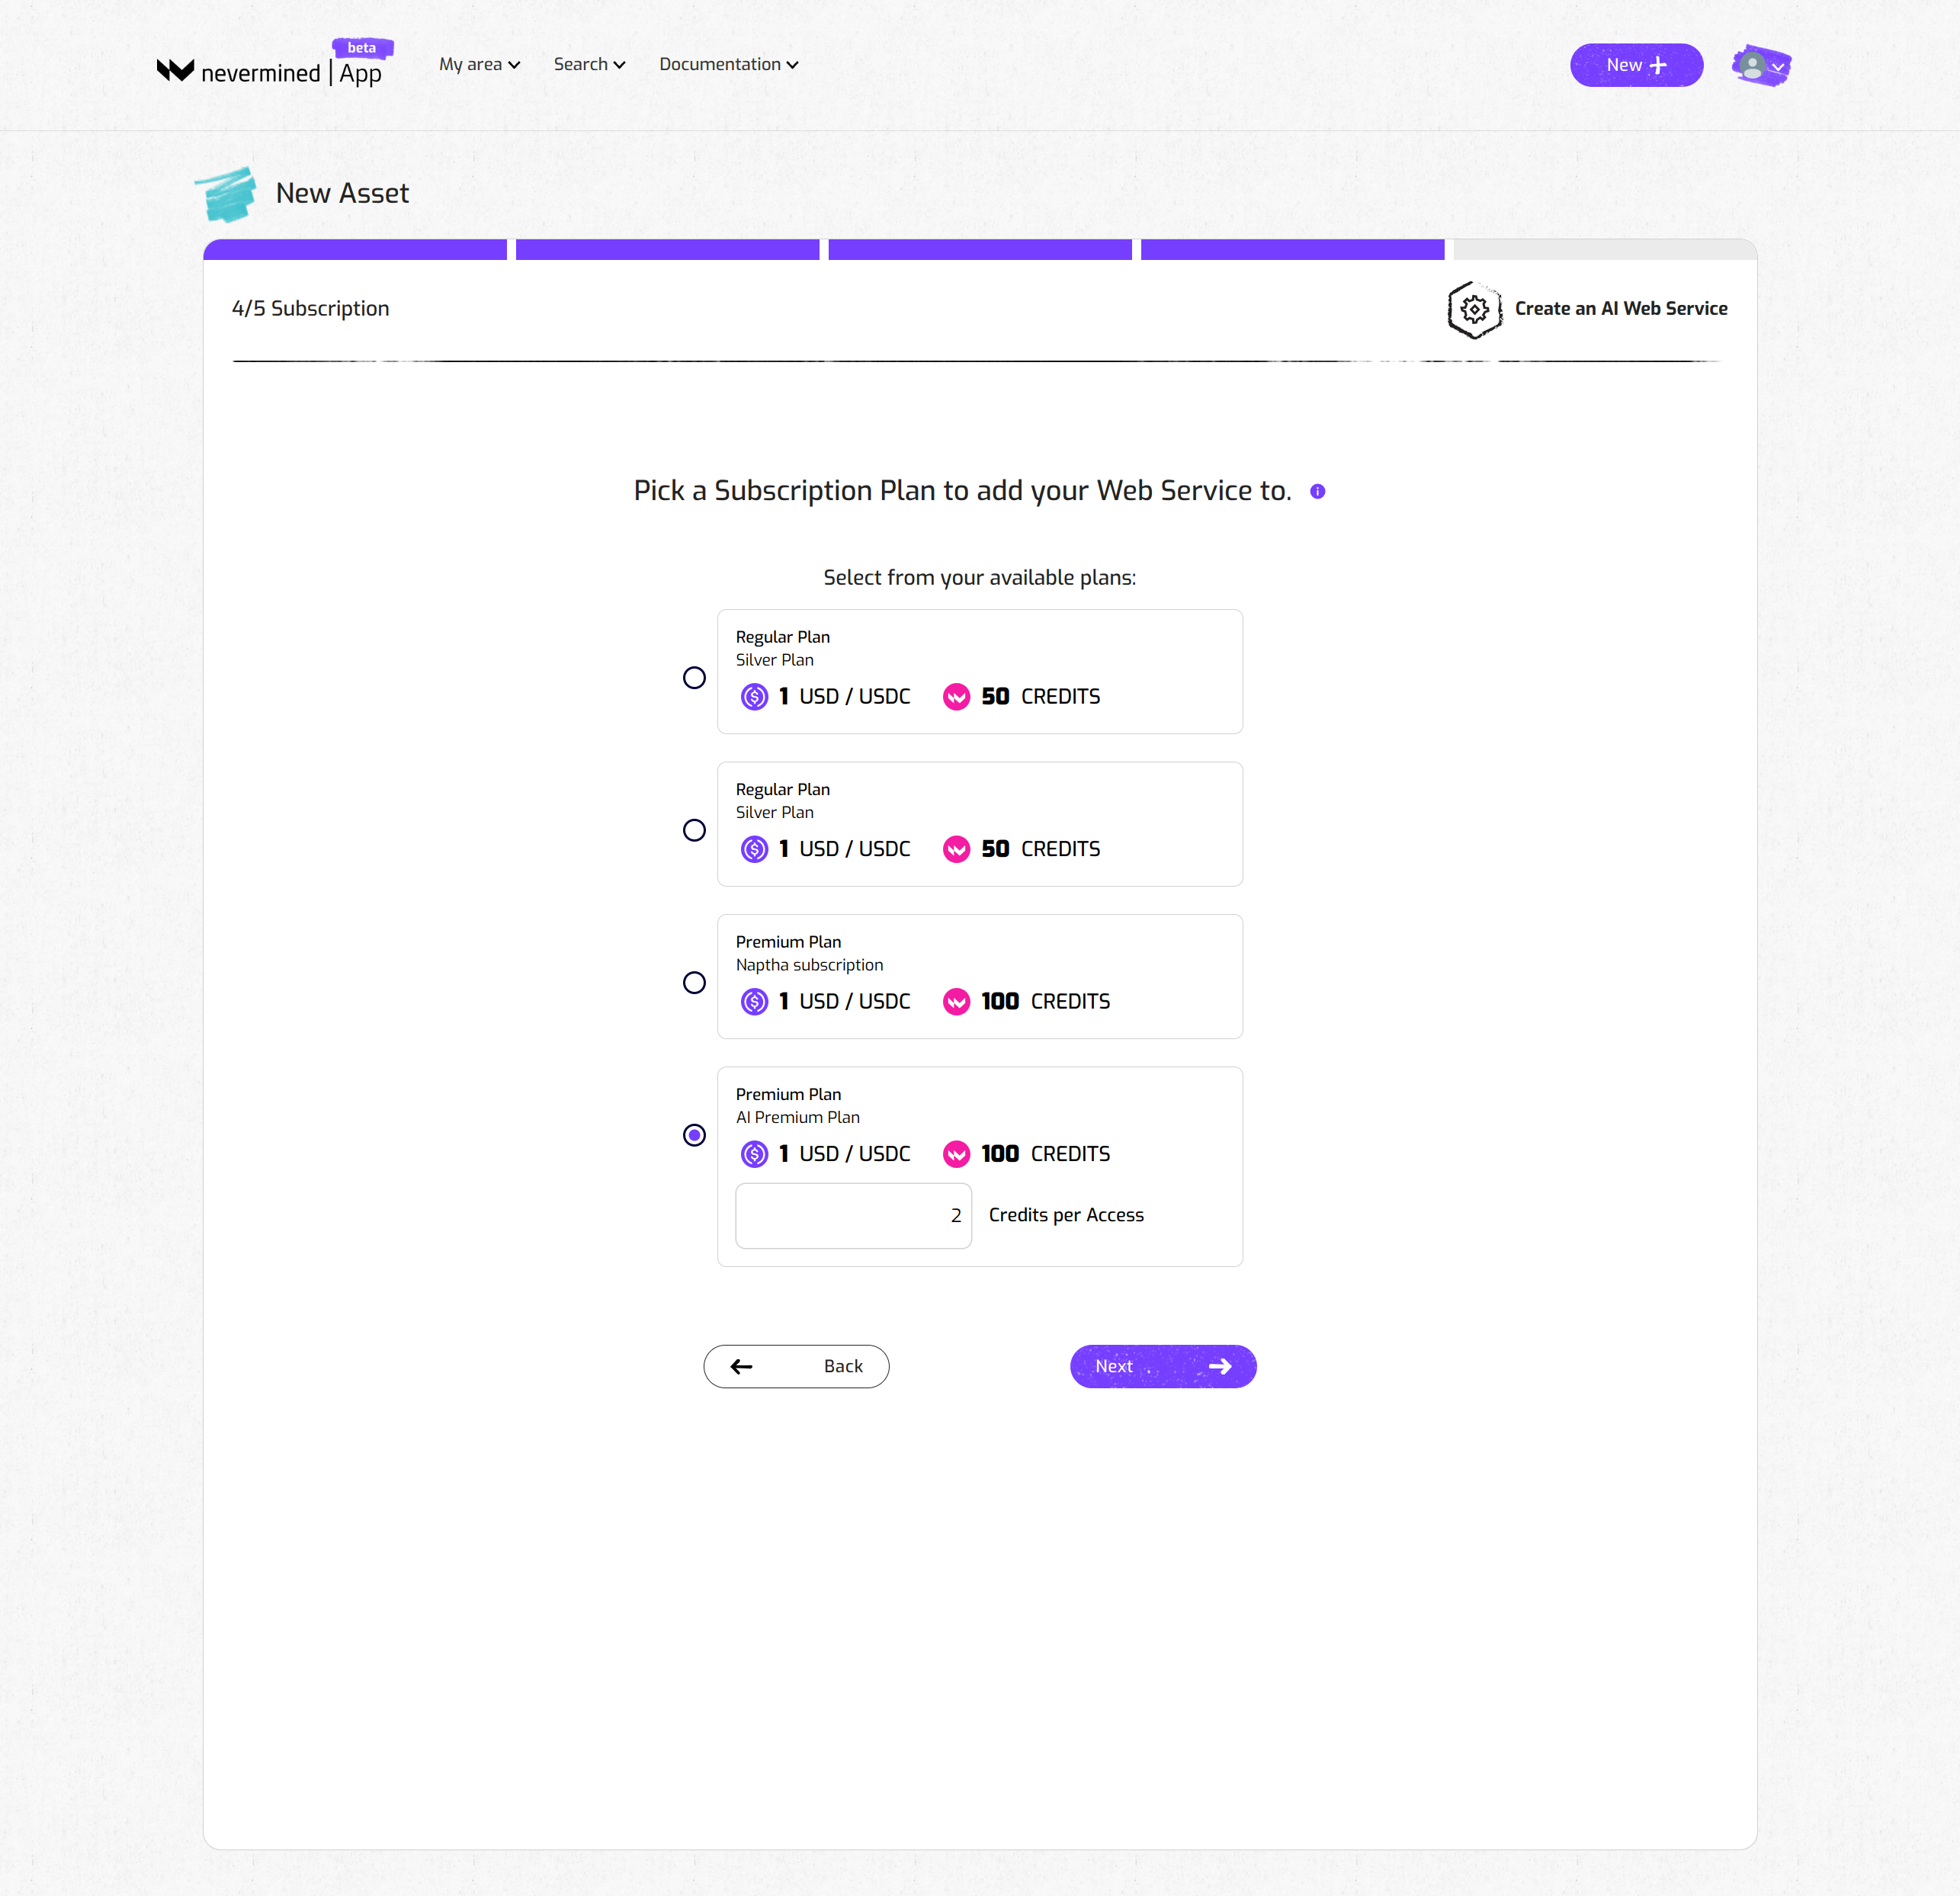Click the user avatar icon
The height and width of the screenshot is (1896, 1960).
tap(1752, 66)
